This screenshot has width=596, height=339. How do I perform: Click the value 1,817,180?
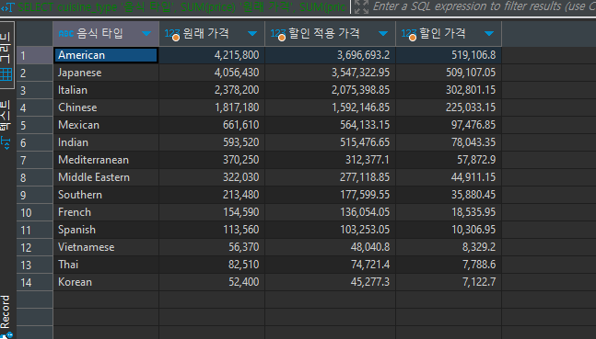click(x=237, y=107)
